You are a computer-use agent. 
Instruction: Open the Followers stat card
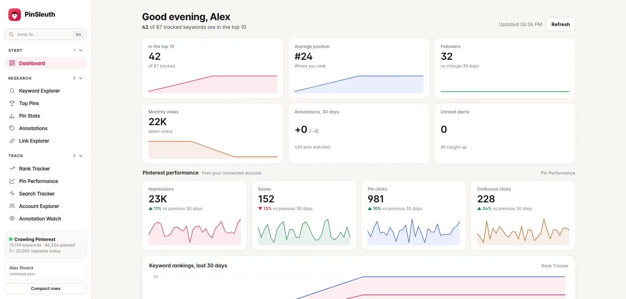click(x=505, y=68)
